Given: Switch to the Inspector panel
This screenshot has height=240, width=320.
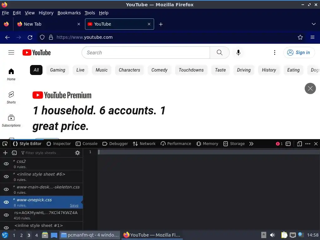Looking at the screenshot, I should click(58, 144).
